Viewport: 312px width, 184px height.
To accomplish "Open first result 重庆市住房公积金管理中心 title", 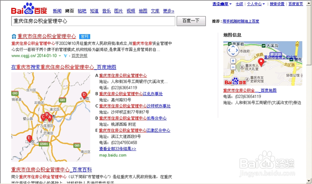I will click(47, 36).
